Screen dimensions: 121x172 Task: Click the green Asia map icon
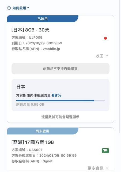coord(105,150)
